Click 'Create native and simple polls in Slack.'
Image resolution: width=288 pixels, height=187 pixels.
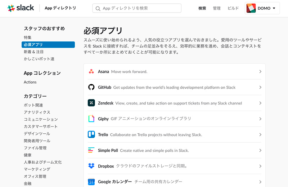click(154, 151)
